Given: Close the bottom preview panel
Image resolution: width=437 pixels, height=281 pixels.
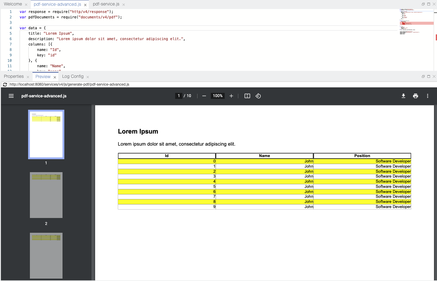Looking at the screenshot, I should click(x=434, y=77).
